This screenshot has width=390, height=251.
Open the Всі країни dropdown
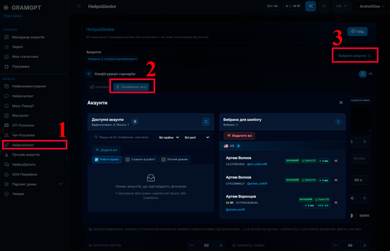(x=168, y=138)
